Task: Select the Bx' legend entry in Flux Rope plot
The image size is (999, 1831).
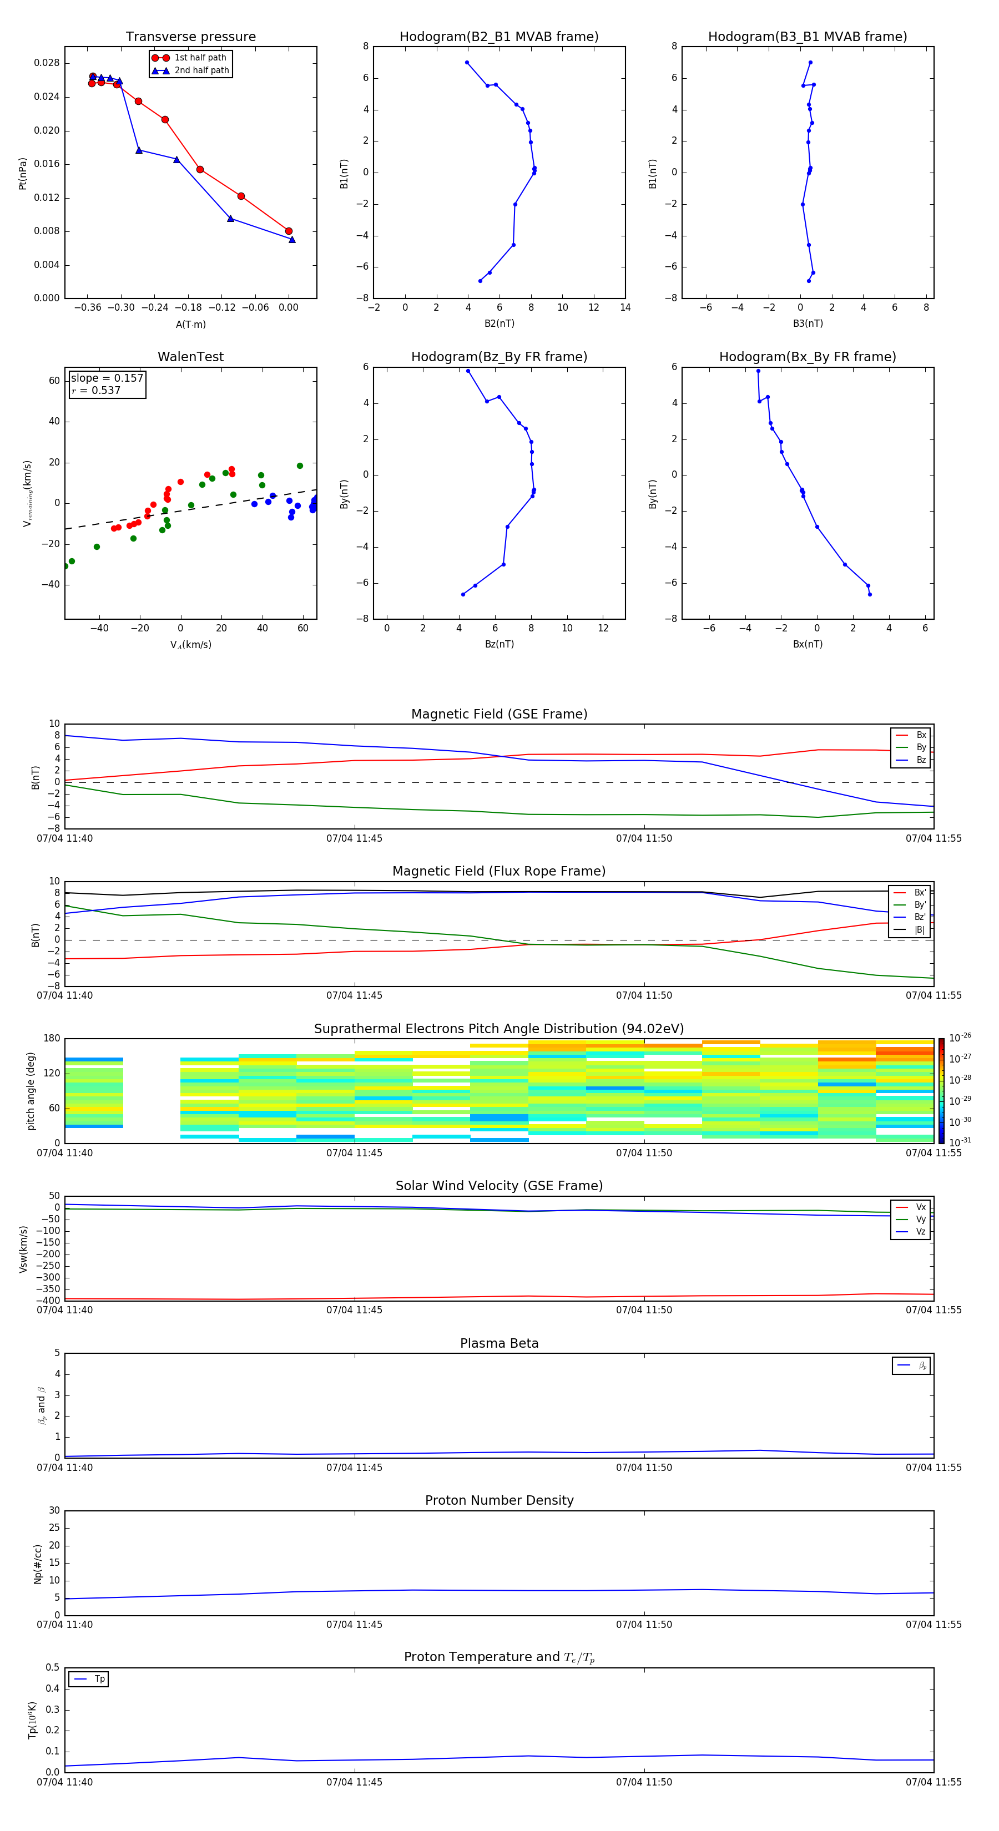Action: (x=910, y=893)
